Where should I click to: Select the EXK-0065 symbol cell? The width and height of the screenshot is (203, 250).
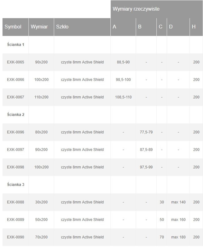pos(15,62)
